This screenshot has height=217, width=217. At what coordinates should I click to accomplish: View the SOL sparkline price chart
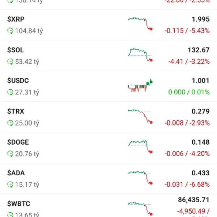pyautogui.click(x=140, y=54)
